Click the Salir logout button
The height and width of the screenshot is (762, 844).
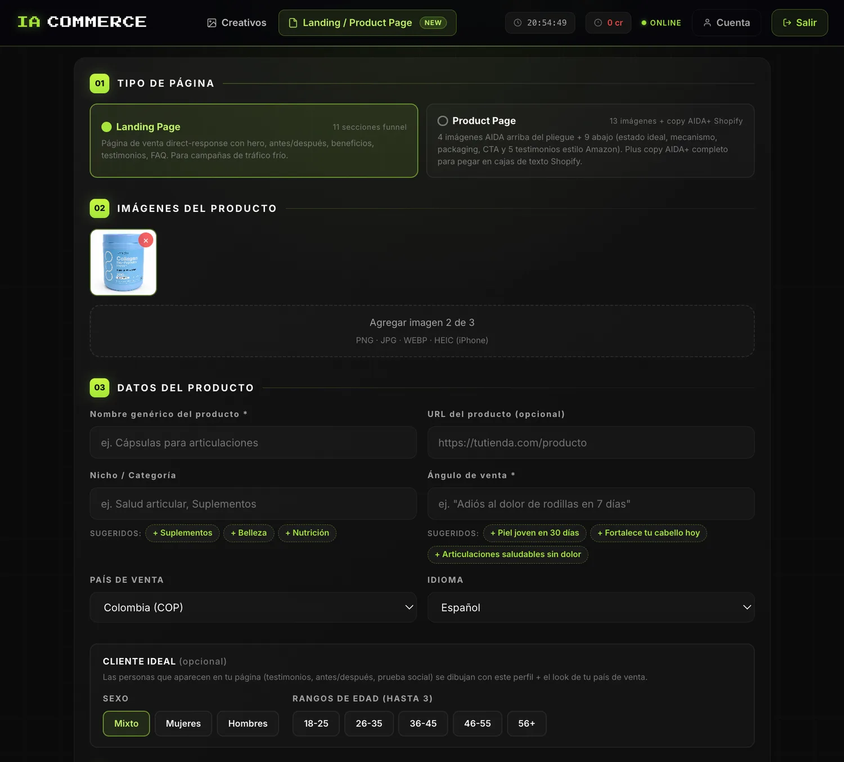pos(800,22)
